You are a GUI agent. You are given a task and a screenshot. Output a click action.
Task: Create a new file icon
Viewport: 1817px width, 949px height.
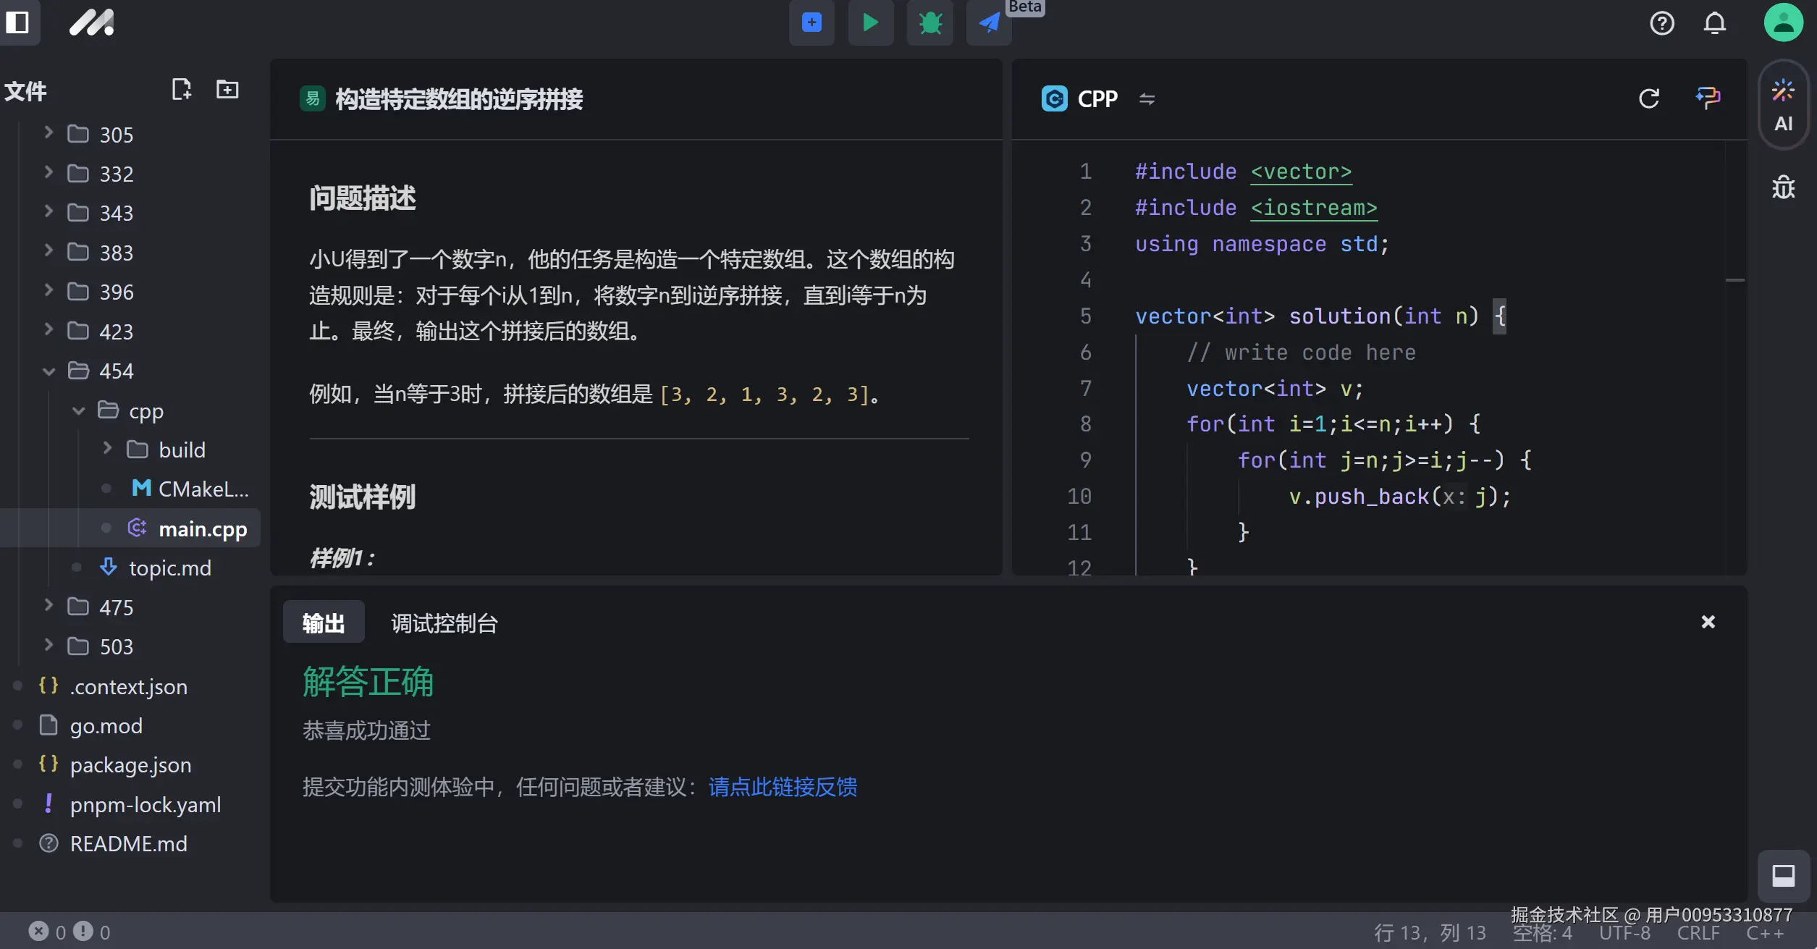pos(181,90)
